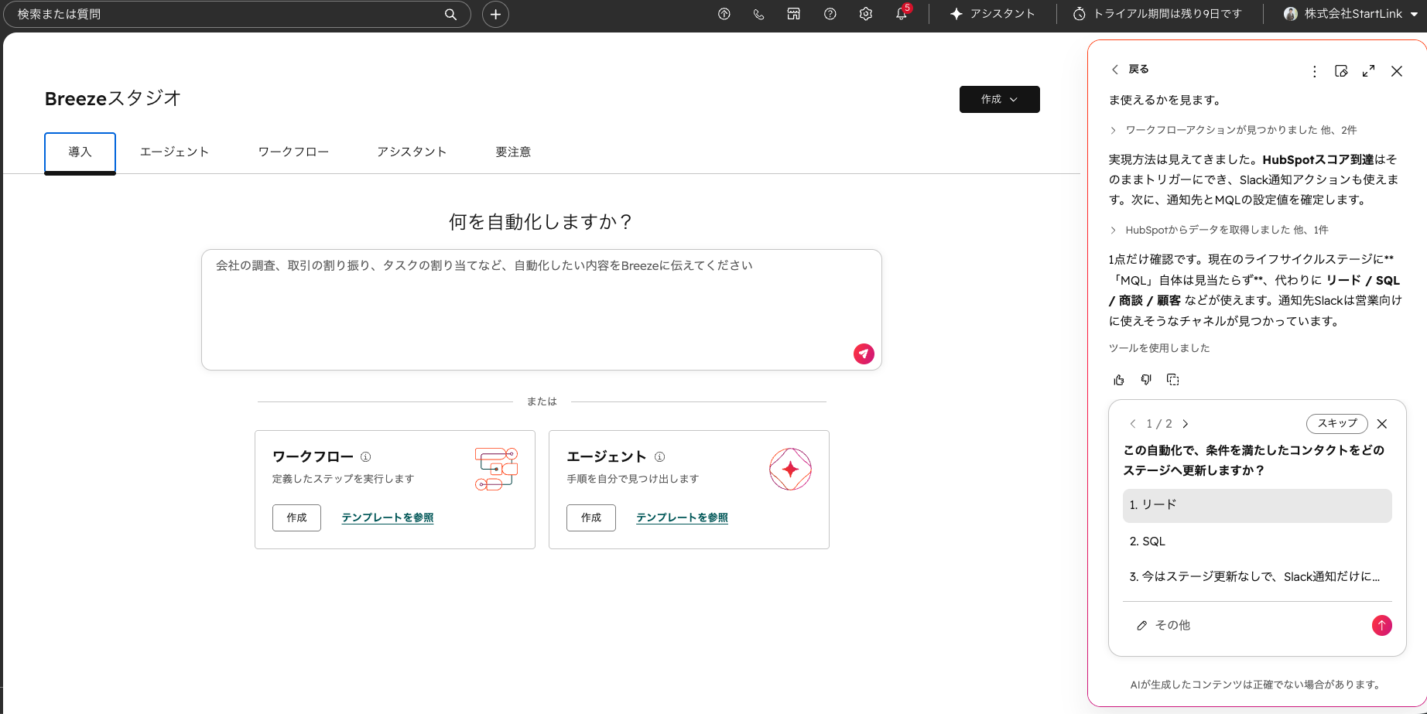Open the 作成 dropdown button at top
This screenshot has width=1427, height=714.
pos(999,99)
